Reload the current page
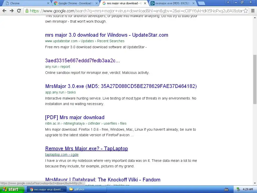The height and width of the screenshot is (193, 257). pyautogui.click(x=19, y=11)
